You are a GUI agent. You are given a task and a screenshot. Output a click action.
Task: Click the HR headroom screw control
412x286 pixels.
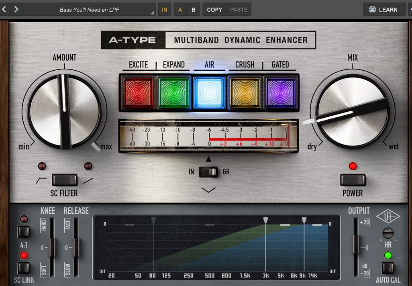point(388,233)
